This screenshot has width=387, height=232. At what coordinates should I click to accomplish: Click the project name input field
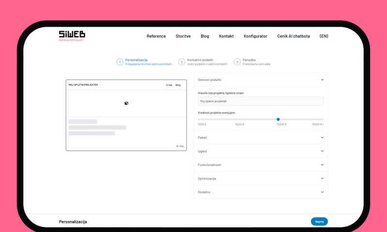(260, 101)
